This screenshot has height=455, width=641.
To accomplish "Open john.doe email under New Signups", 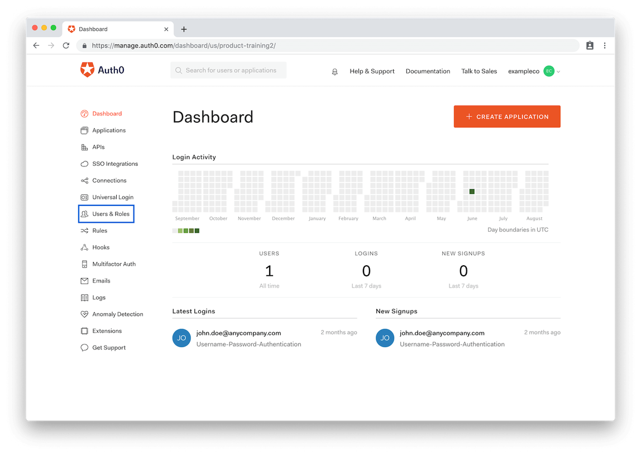I will point(442,333).
